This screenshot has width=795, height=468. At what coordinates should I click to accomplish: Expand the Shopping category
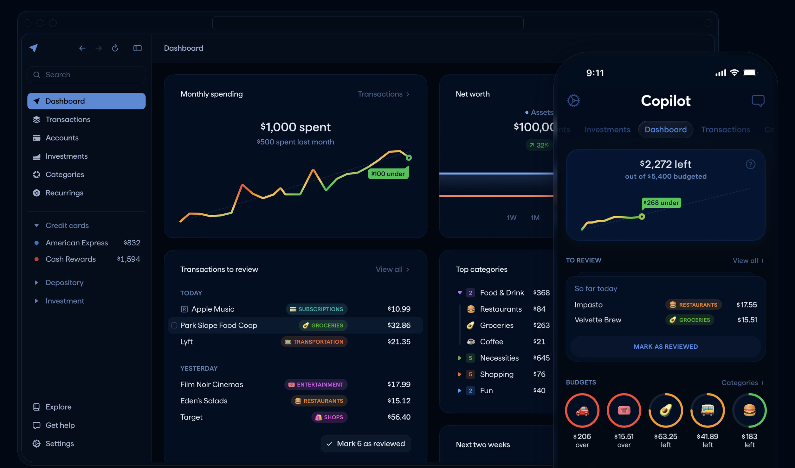460,374
